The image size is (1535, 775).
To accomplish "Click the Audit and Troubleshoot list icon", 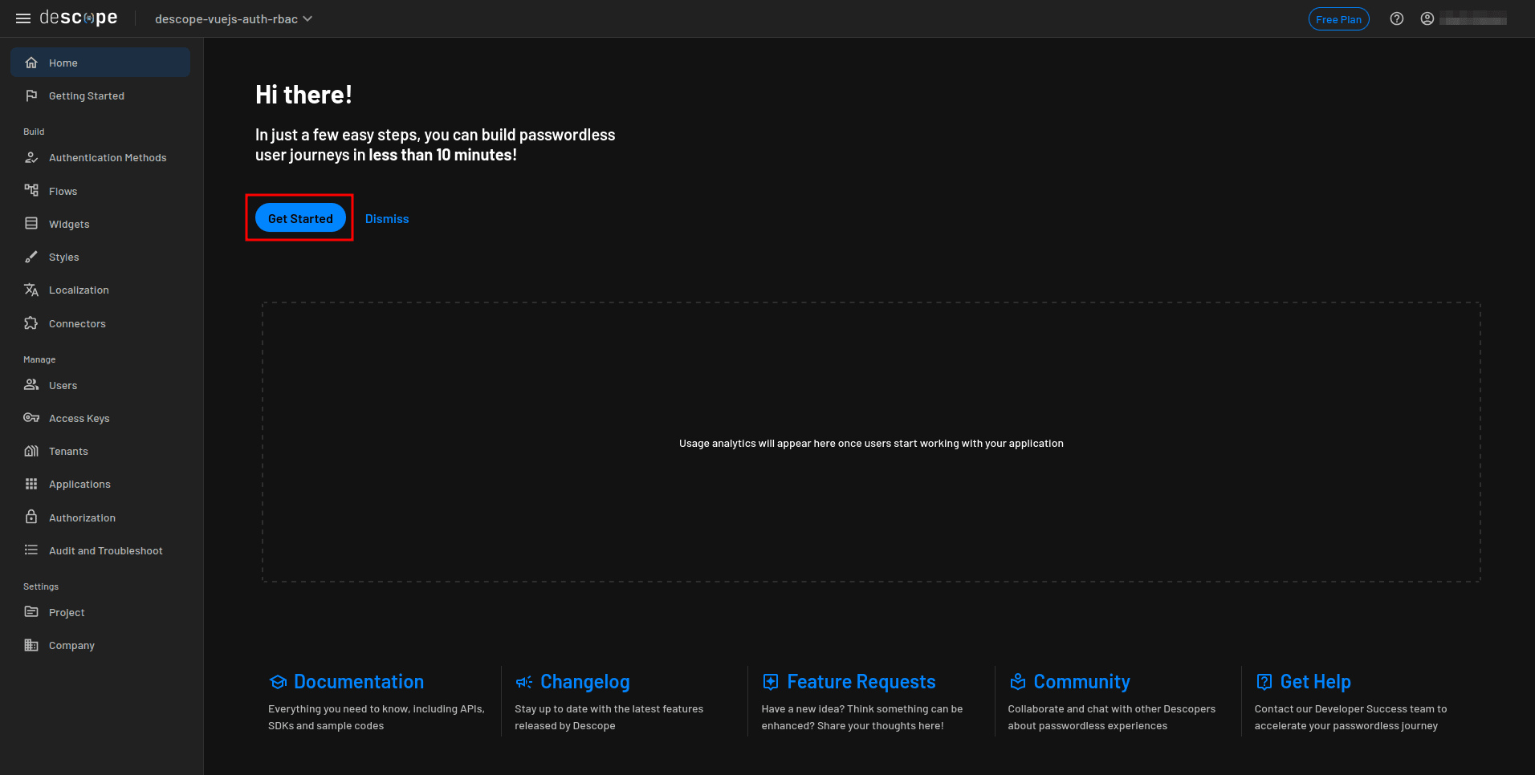I will click(x=31, y=550).
